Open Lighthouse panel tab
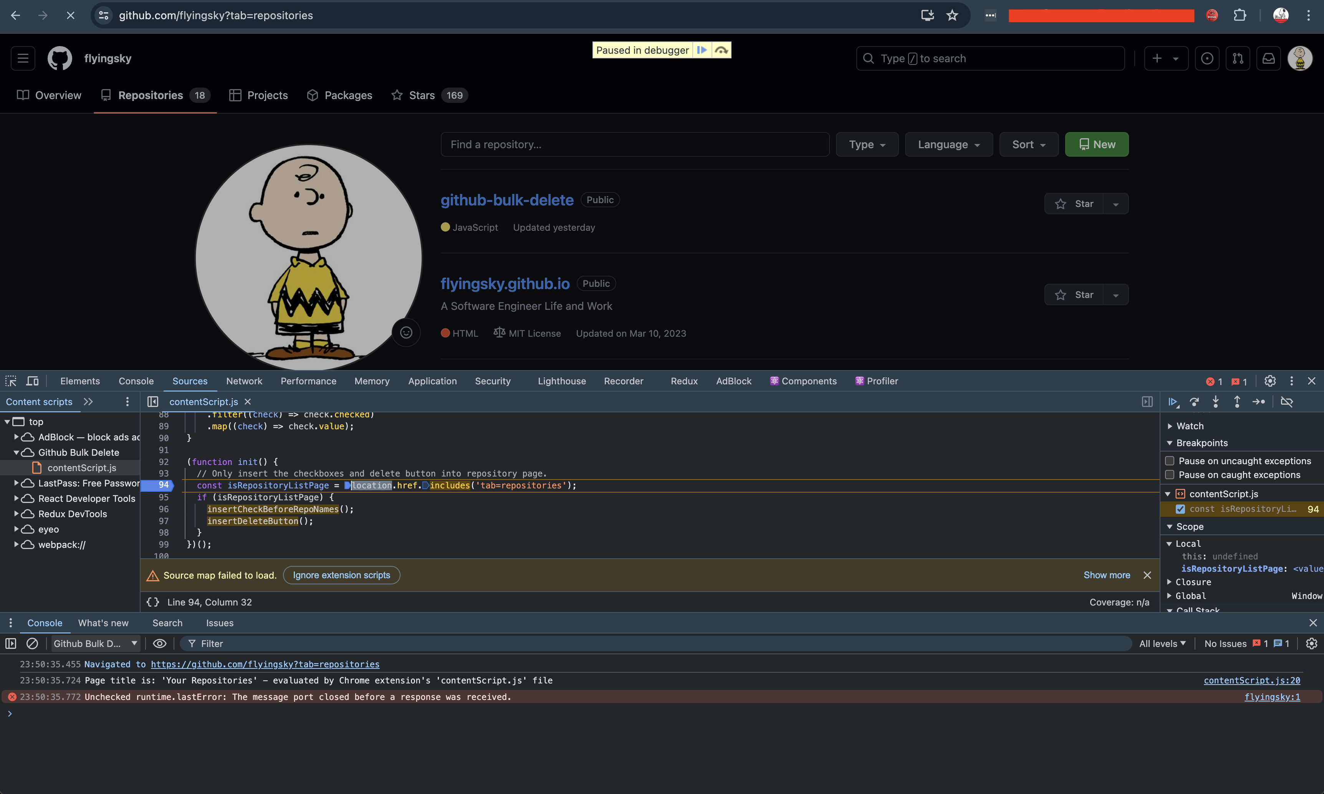Screen dimensions: 1324x794 (562, 381)
